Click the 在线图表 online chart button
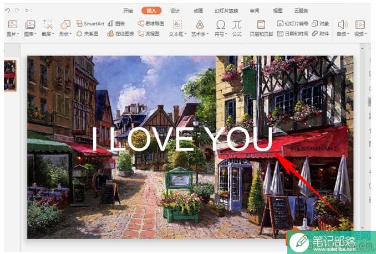Viewport: 376px width, 254px height. (121, 34)
